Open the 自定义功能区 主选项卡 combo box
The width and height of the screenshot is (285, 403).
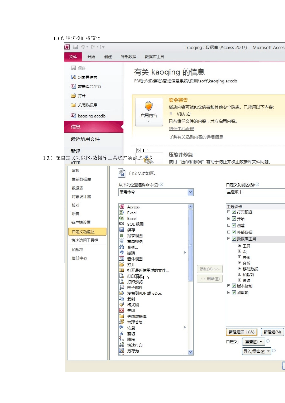255,192
